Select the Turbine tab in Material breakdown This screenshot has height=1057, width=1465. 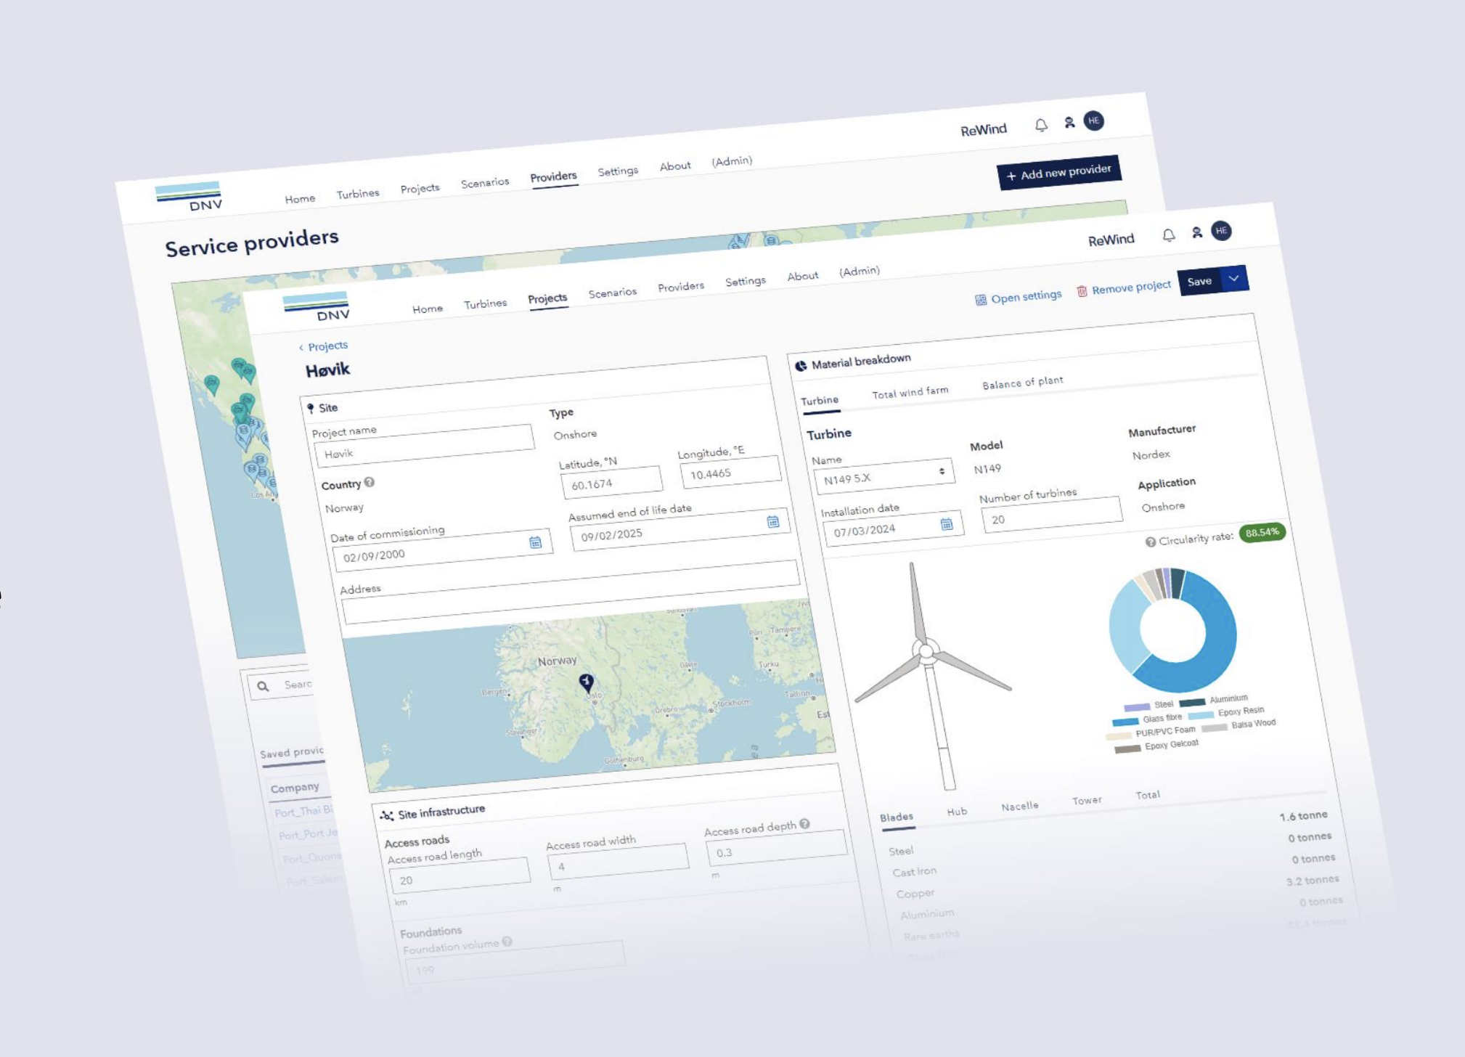tap(820, 401)
